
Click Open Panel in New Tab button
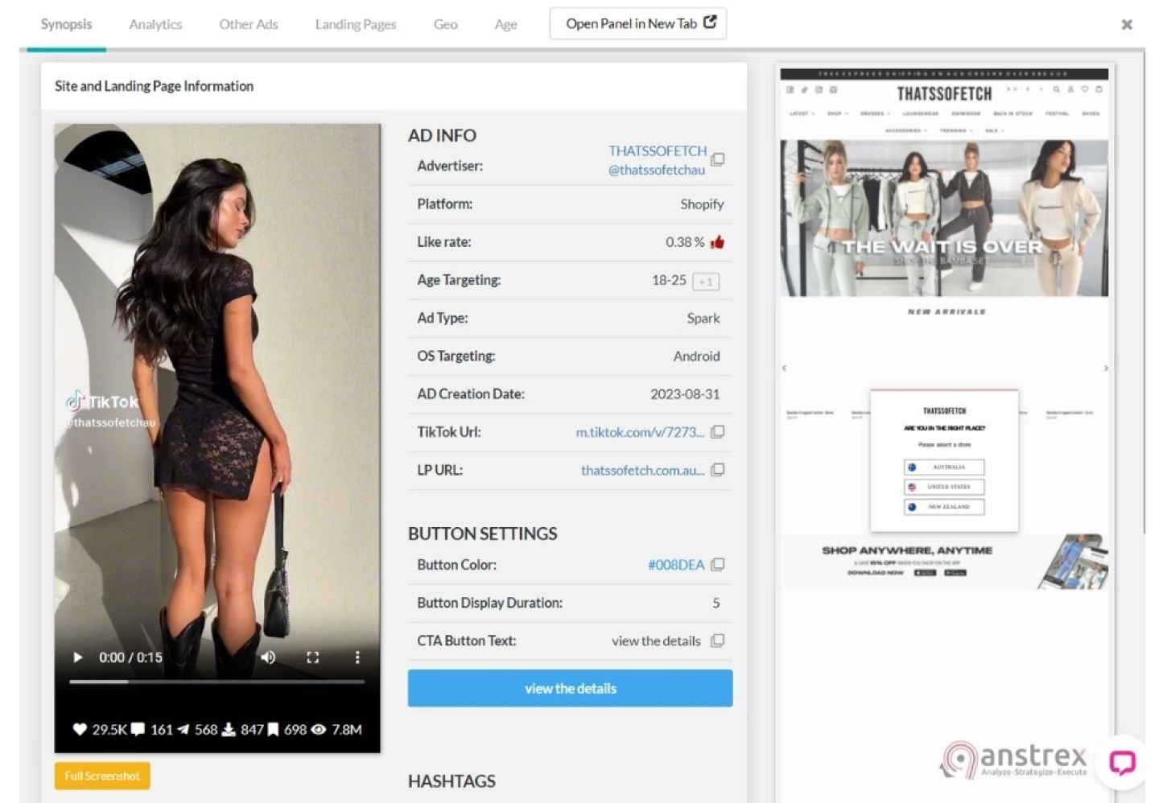point(638,23)
